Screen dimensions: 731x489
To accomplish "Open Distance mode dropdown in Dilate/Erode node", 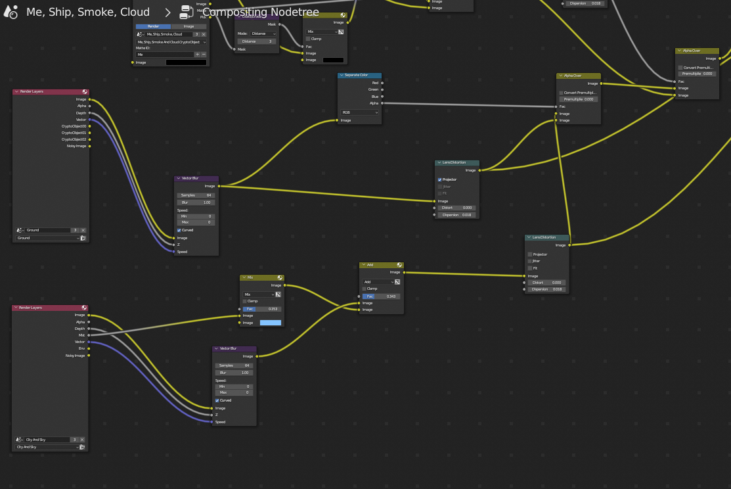I will click(x=263, y=34).
